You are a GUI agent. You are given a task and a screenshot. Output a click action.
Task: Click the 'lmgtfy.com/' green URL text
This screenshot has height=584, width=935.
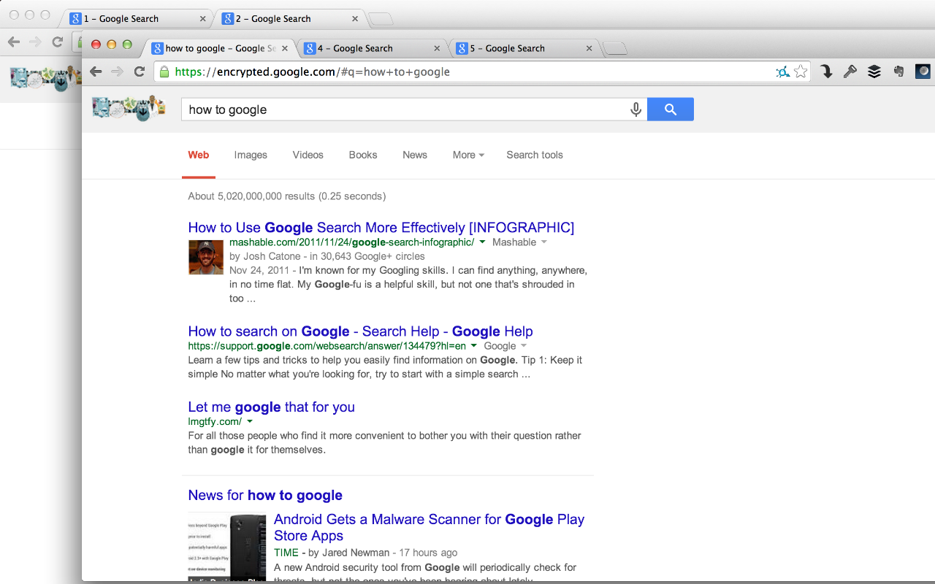pos(215,422)
